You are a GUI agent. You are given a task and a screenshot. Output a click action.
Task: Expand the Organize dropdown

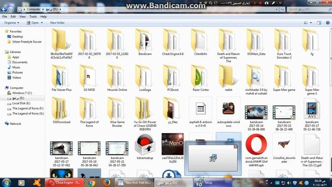(x=11, y=23)
